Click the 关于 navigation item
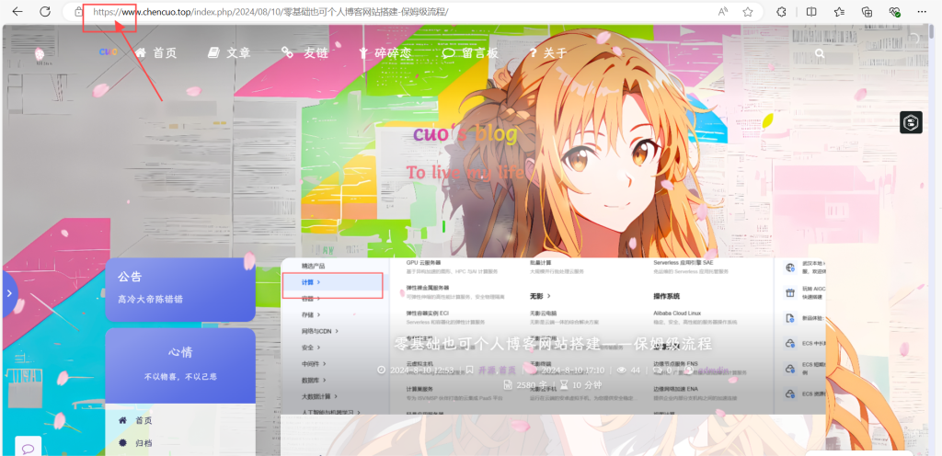 548,53
